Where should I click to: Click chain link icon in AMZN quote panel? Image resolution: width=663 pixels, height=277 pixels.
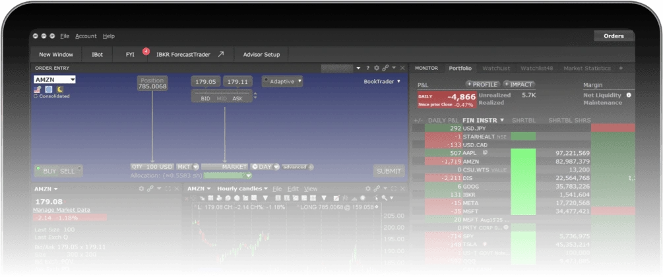[150, 189]
